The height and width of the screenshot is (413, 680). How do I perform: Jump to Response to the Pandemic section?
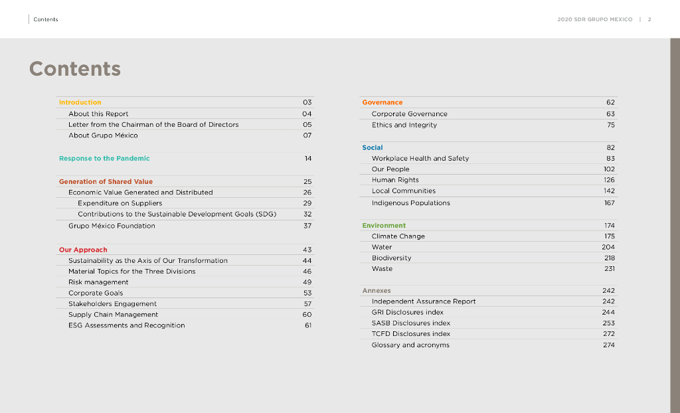(x=104, y=158)
